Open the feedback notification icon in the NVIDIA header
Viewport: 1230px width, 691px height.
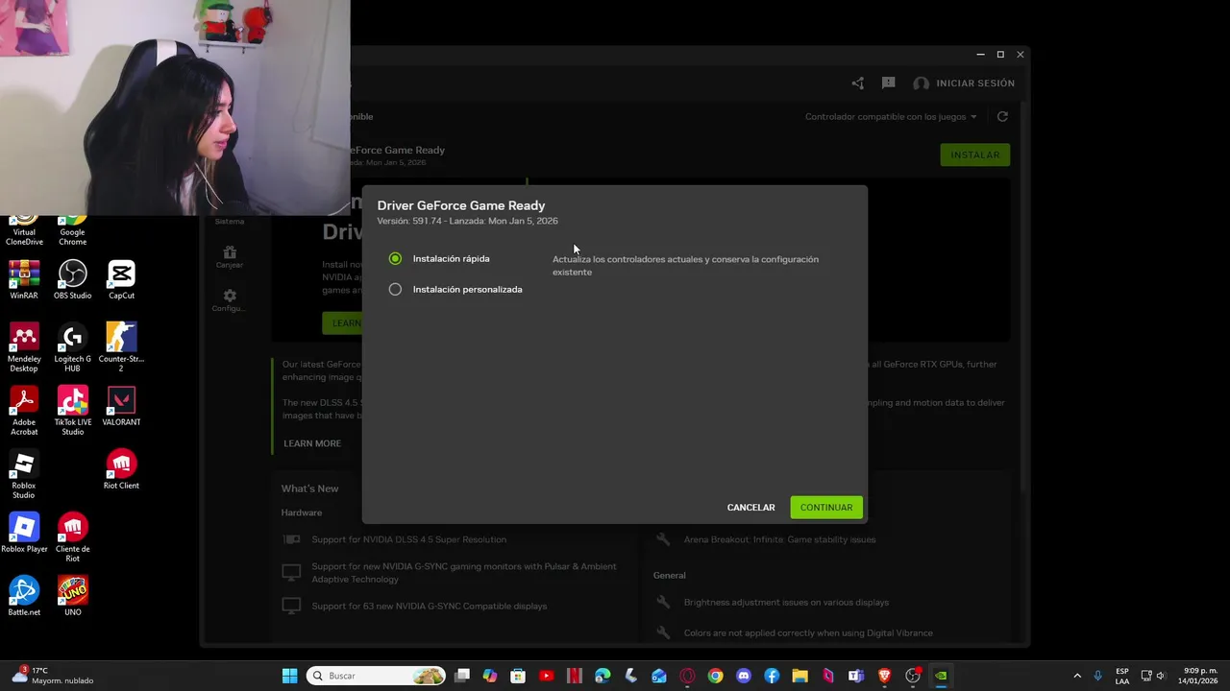(x=888, y=83)
